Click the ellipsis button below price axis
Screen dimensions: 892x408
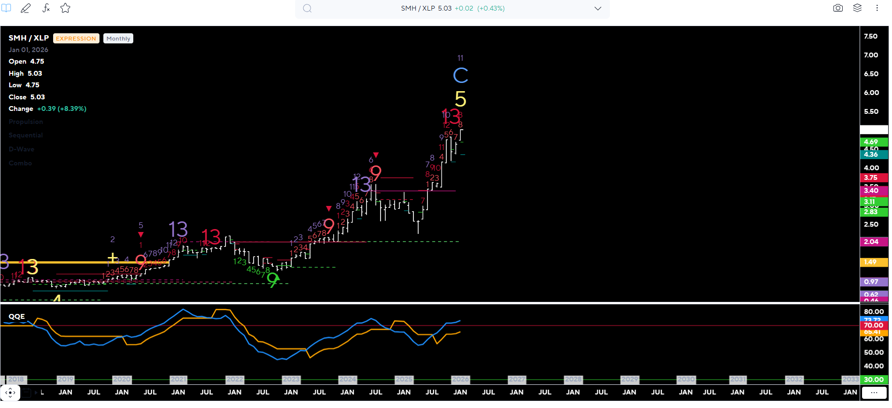[x=874, y=393]
